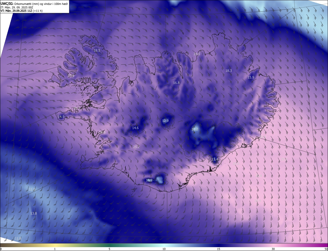Click the 13.8 value label
This screenshot has width=328, height=251.
point(34,213)
